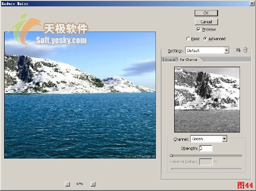Open the Settings dropdown showing Default

click(207, 50)
